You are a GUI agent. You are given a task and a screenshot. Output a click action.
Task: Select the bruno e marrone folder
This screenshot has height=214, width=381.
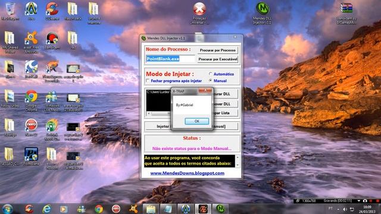[x=94, y=13]
